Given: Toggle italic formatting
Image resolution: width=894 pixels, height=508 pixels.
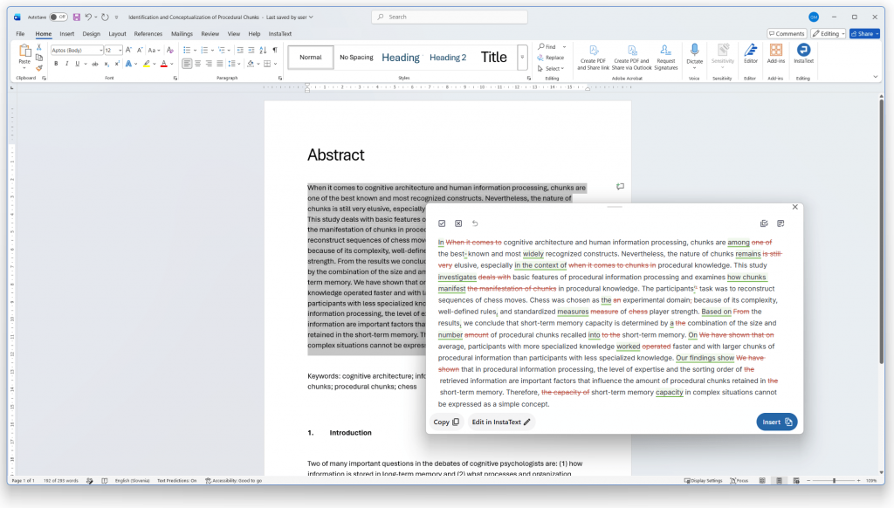Looking at the screenshot, I should (66, 64).
